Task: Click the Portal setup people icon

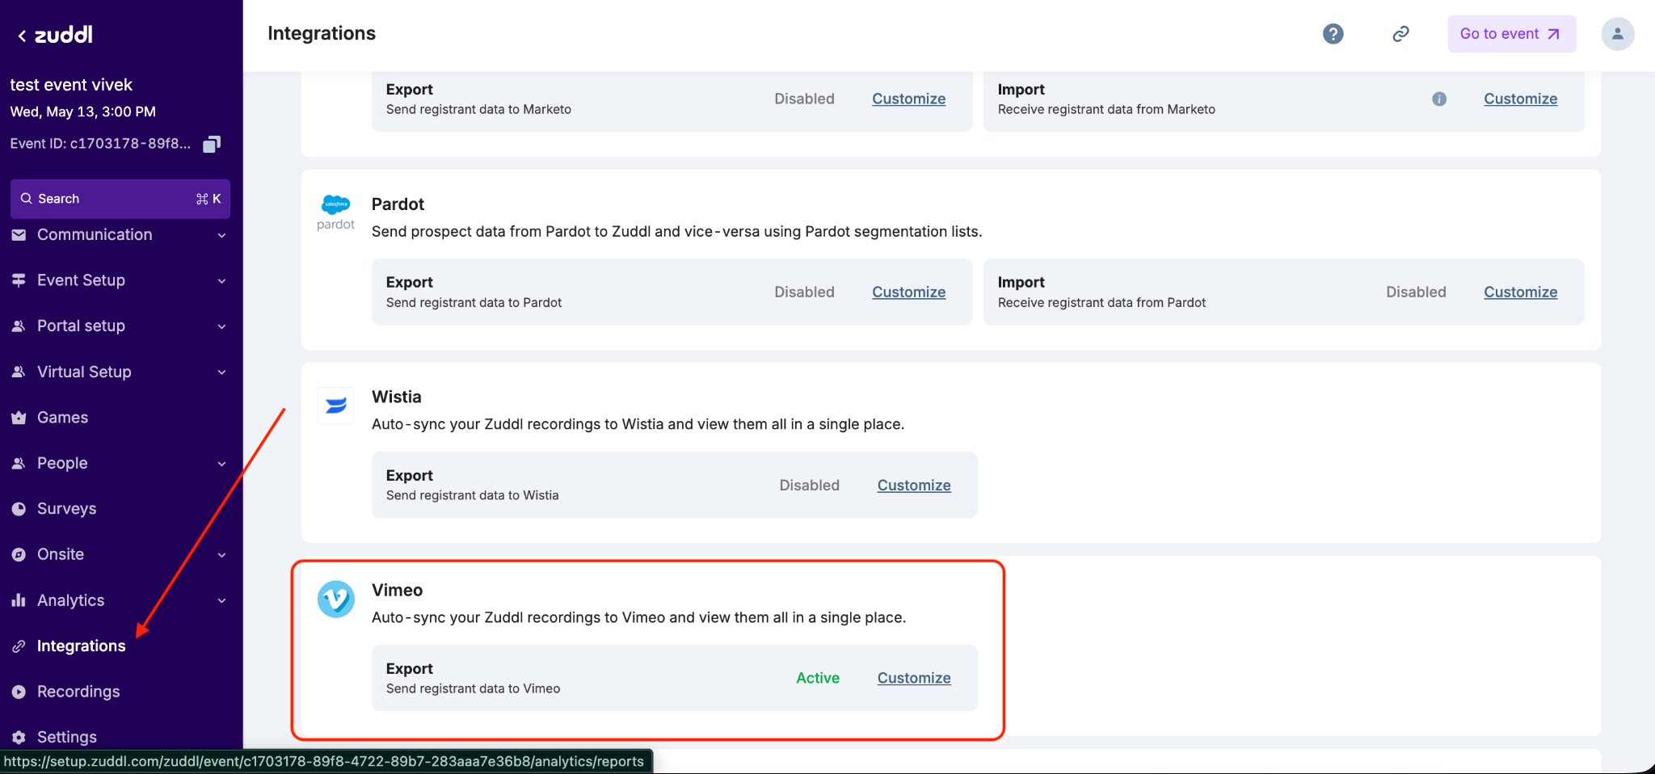Action: pyautogui.click(x=19, y=326)
